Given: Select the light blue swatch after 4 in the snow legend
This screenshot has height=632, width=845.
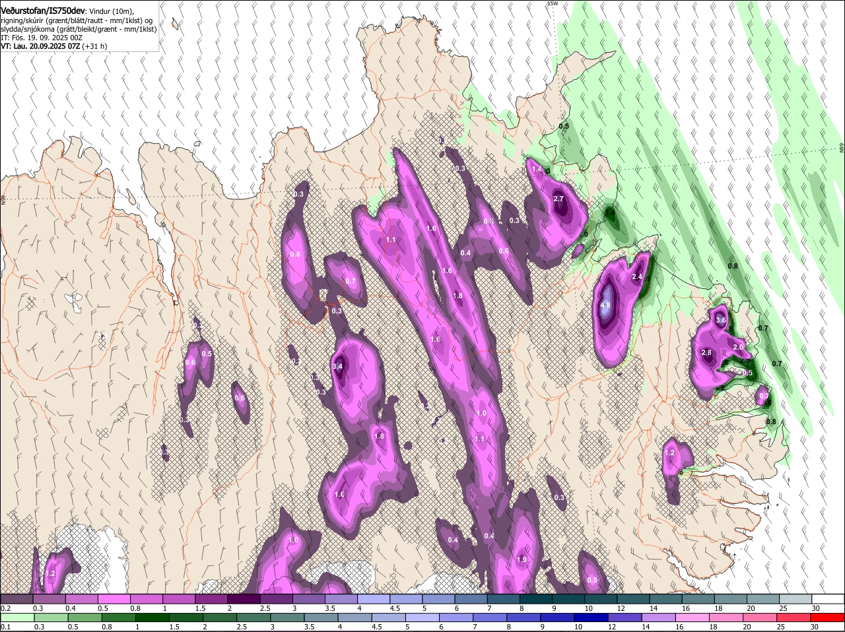Looking at the screenshot, I should pos(375,599).
